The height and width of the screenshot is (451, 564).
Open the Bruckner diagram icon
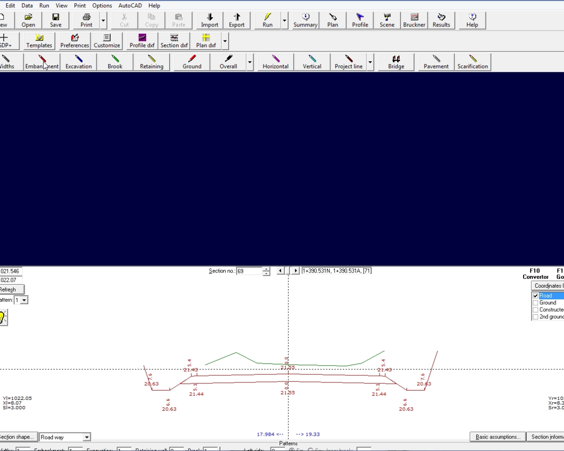414,20
